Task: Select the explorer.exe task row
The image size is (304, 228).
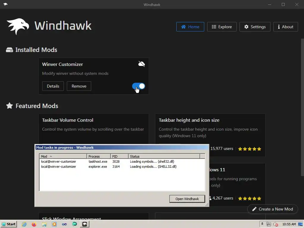Action: coord(122,167)
